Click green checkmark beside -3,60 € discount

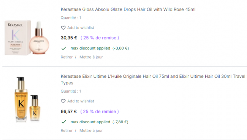pyautogui.click(x=64, y=48)
